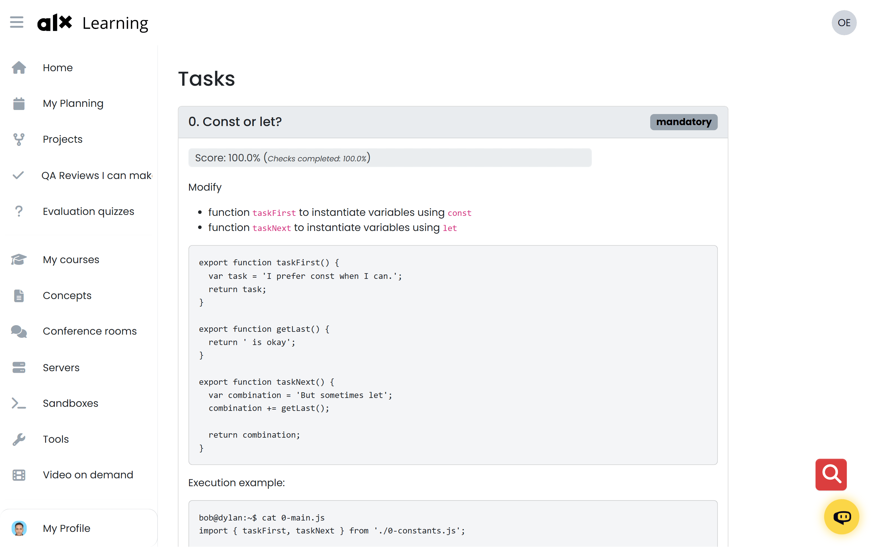This screenshot has height=547, width=872.
Task: Open the Sandboxes terminal icon
Action: click(19, 403)
